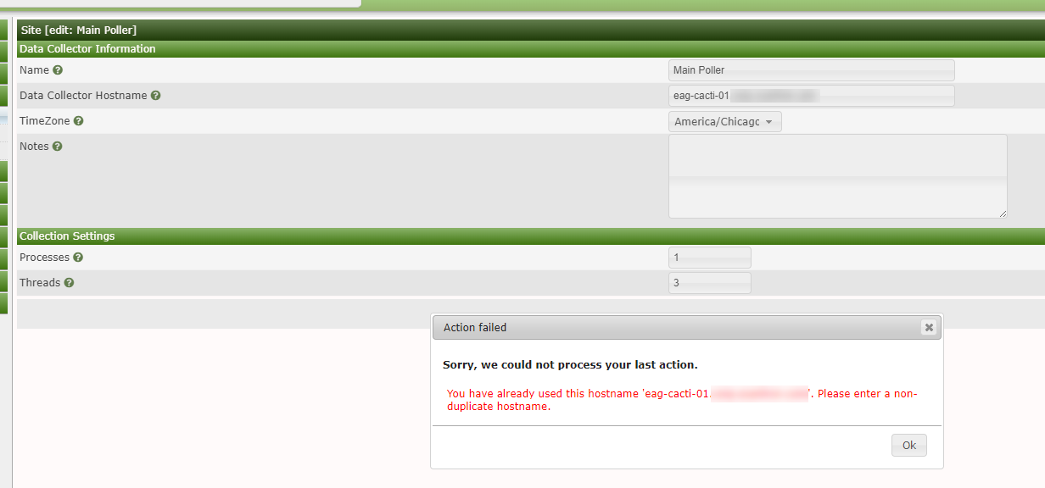View help for Data Collector Hostname
The width and height of the screenshot is (1045, 488).
pyautogui.click(x=155, y=95)
